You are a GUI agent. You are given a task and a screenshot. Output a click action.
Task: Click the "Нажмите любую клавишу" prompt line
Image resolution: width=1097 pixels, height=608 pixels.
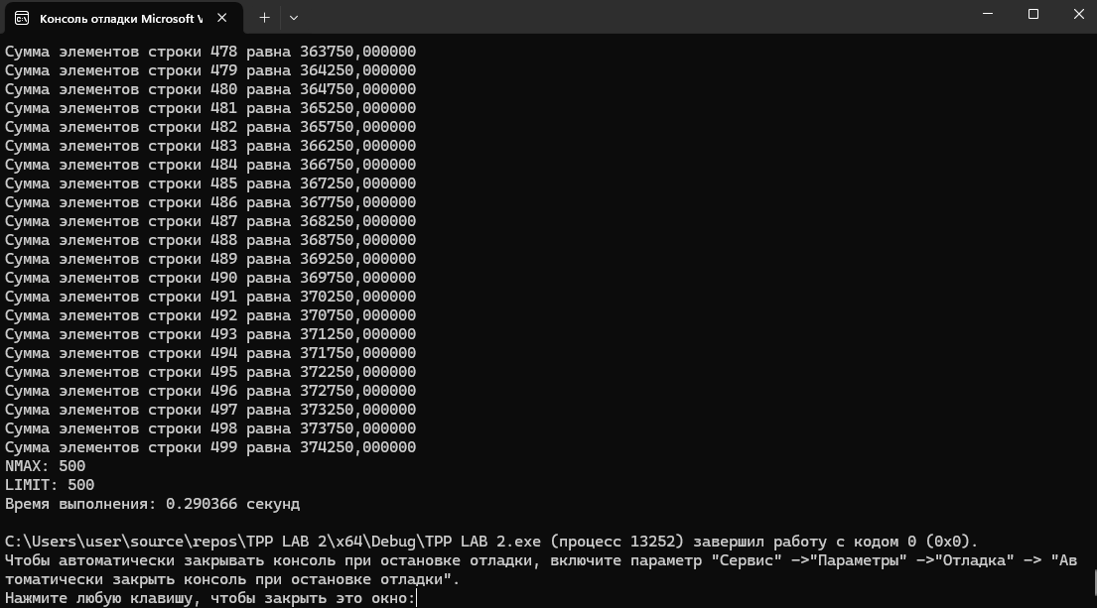click(210, 598)
